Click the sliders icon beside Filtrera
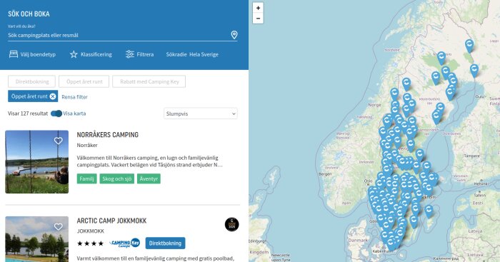The image size is (500, 262). pyautogui.click(x=130, y=54)
